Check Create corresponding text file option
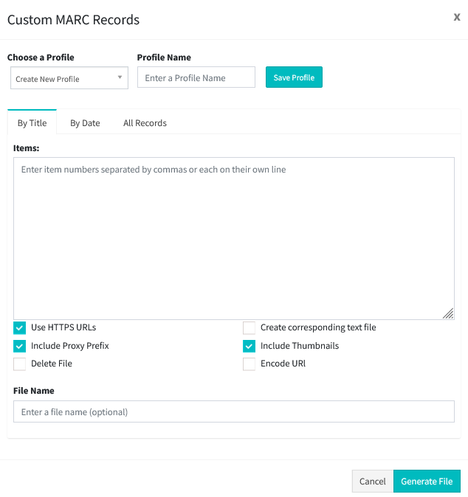 tap(249, 327)
